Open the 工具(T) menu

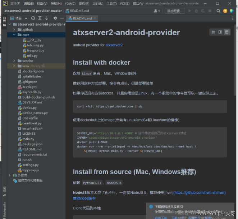(x=111, y=4)
